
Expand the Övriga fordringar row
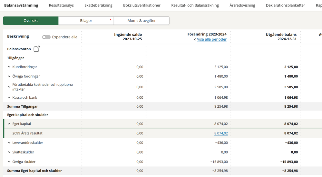[x=9, y=76]
